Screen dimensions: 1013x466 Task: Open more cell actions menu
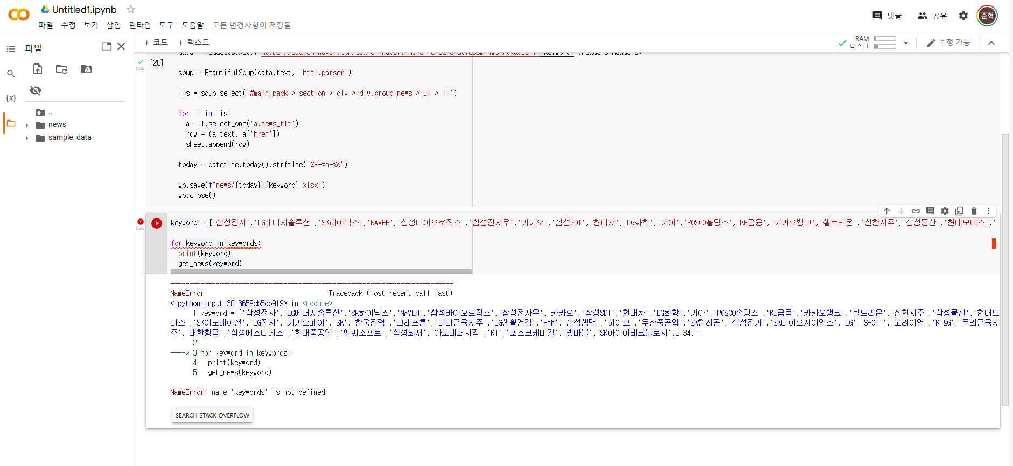(988, 211)
